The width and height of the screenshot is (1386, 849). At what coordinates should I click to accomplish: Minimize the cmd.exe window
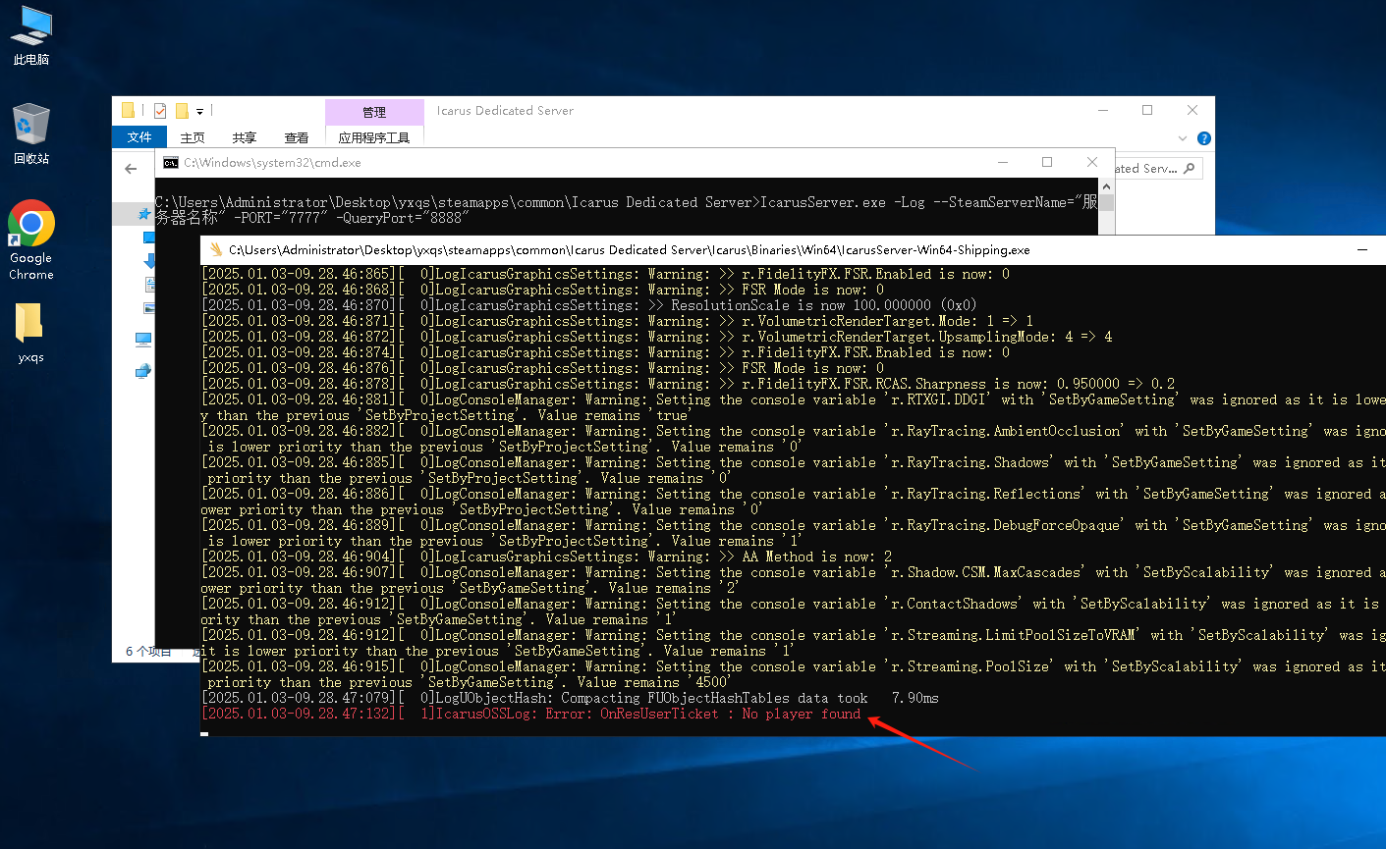(x=1002, y=162)
